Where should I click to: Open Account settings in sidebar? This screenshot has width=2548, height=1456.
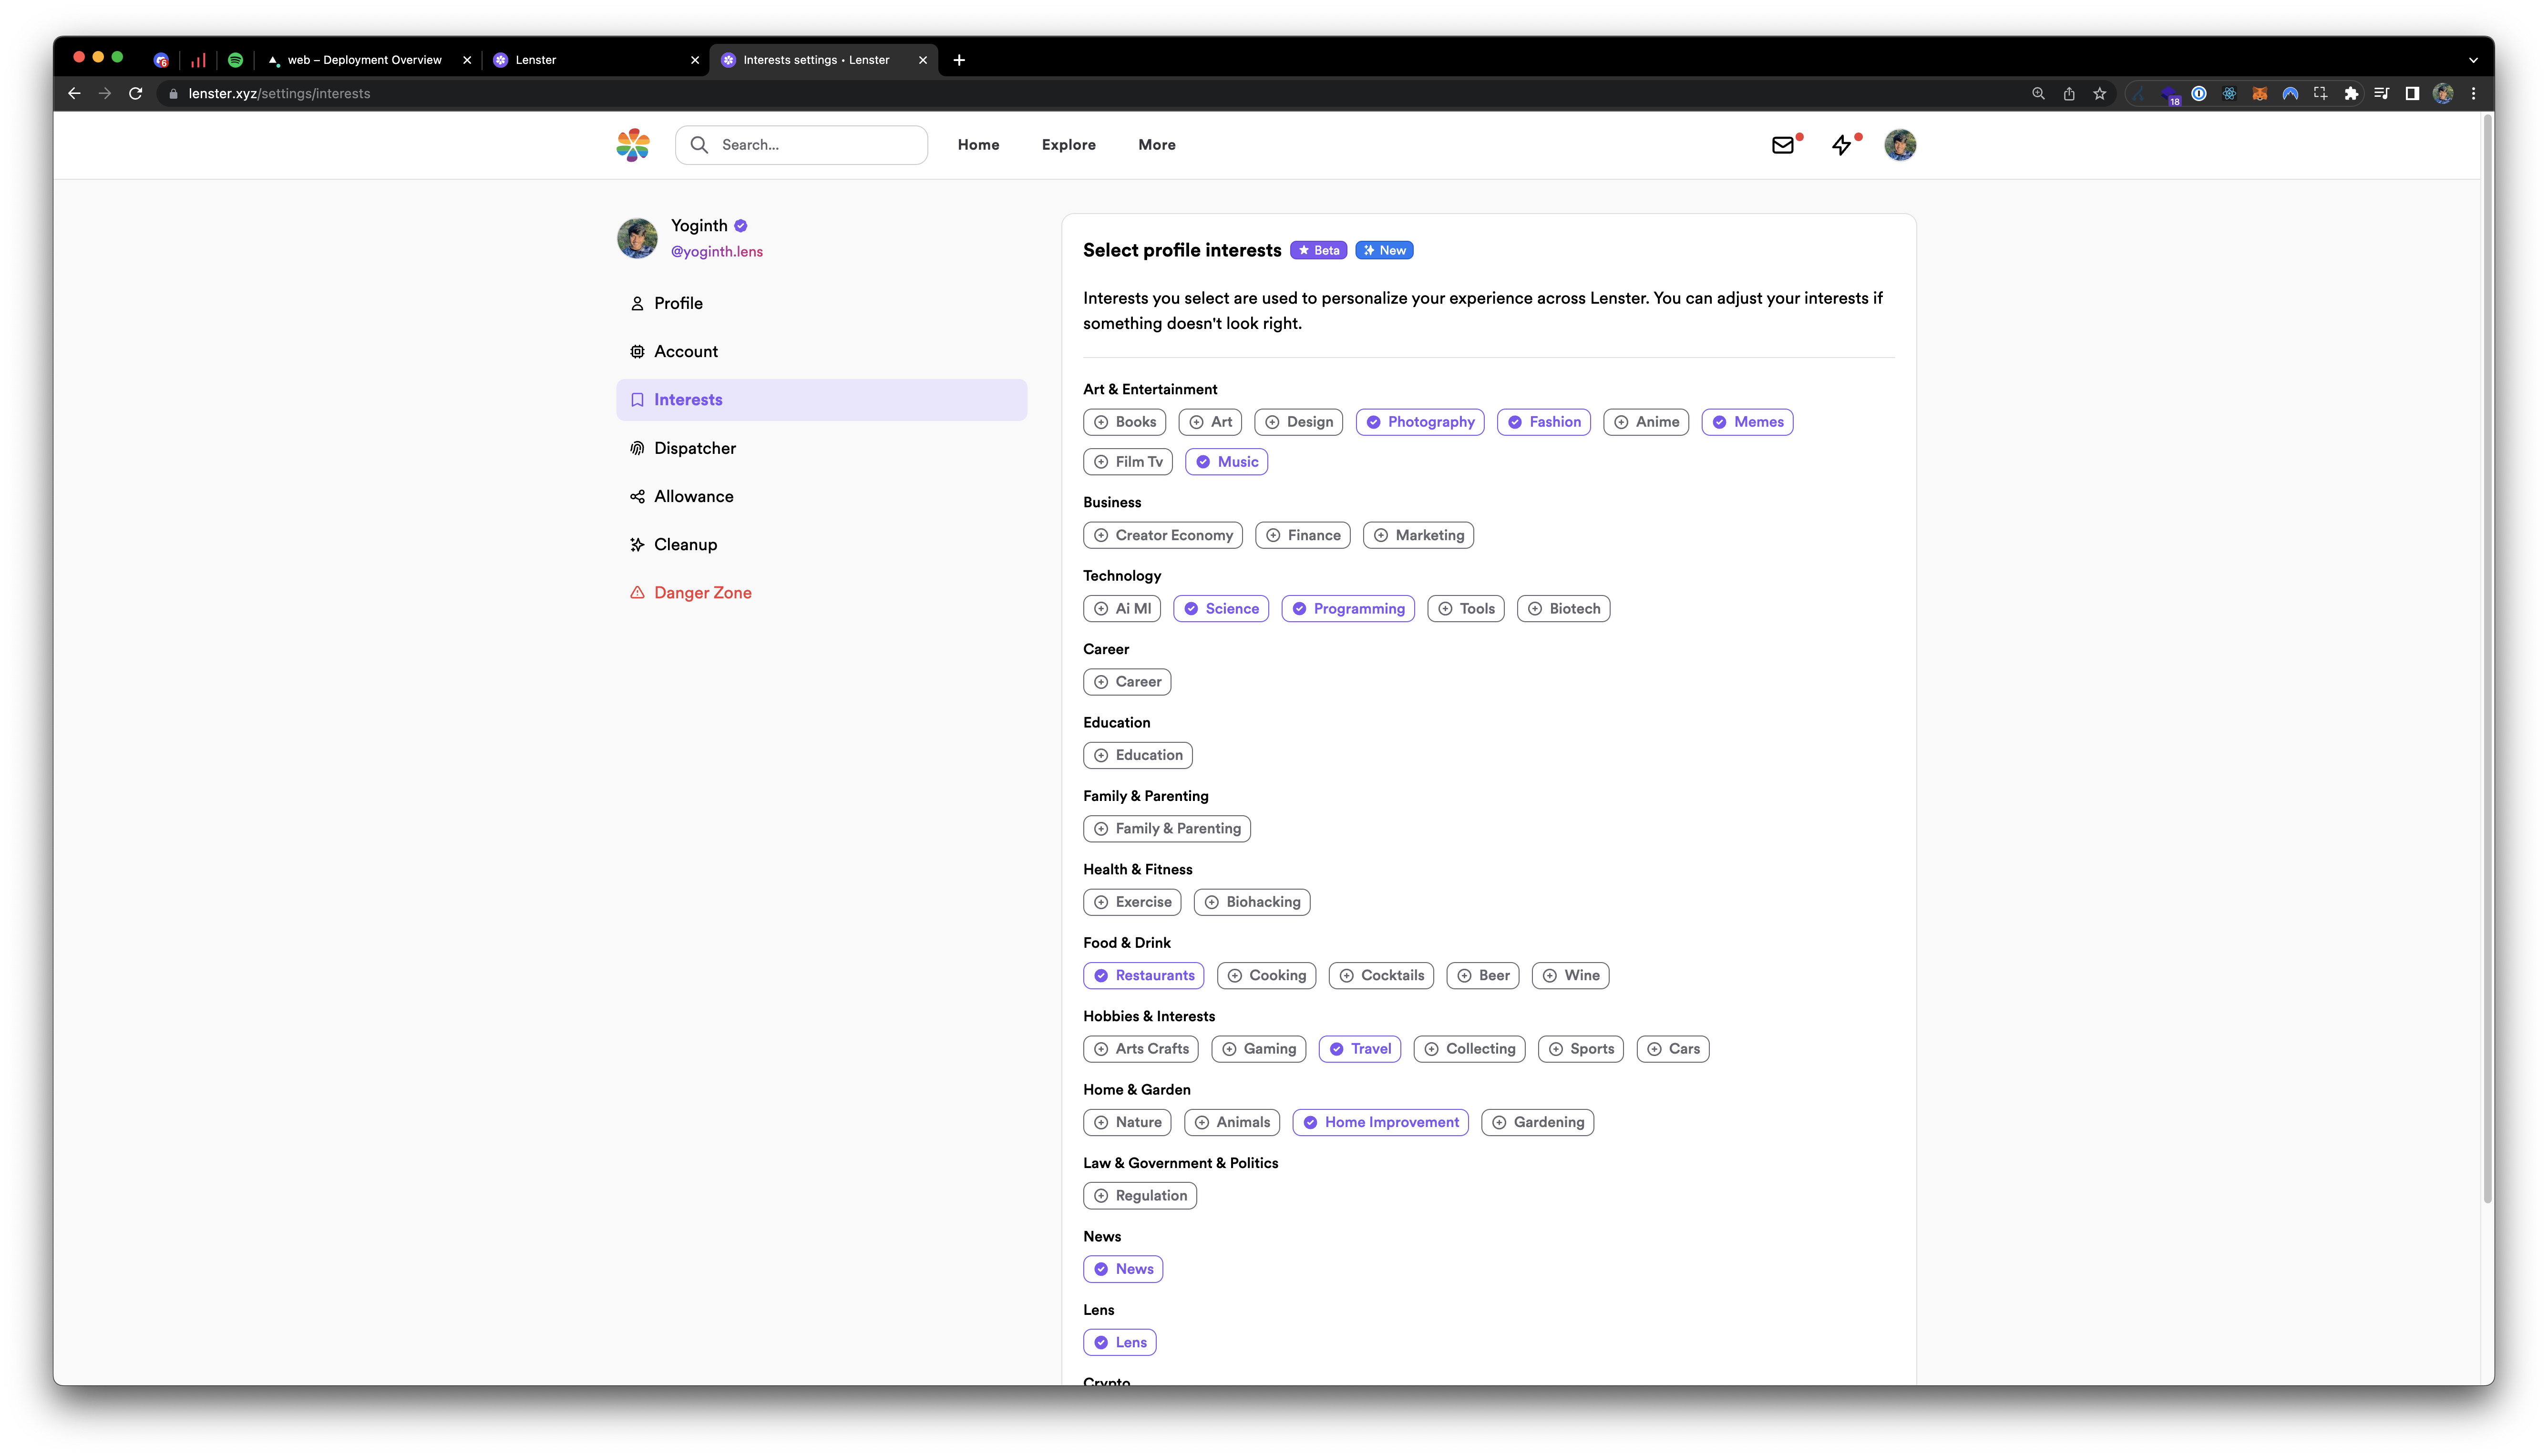[821, 352]
